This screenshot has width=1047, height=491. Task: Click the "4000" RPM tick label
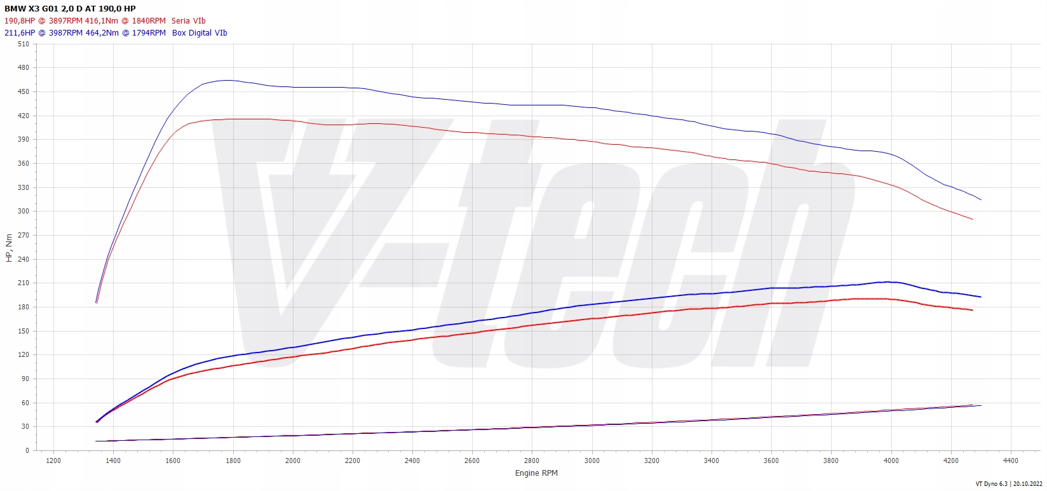[x=891, y=461]
